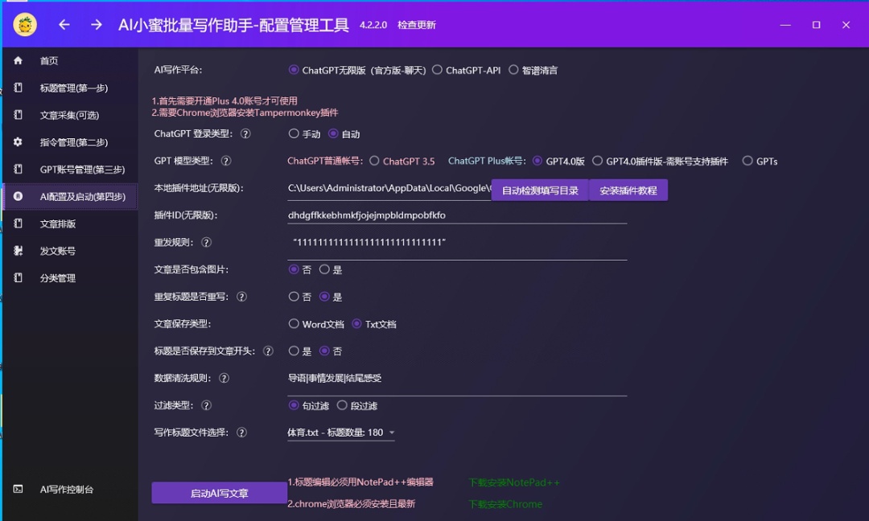
Task: Click help icon next to 重发规则
Action: 206,243
